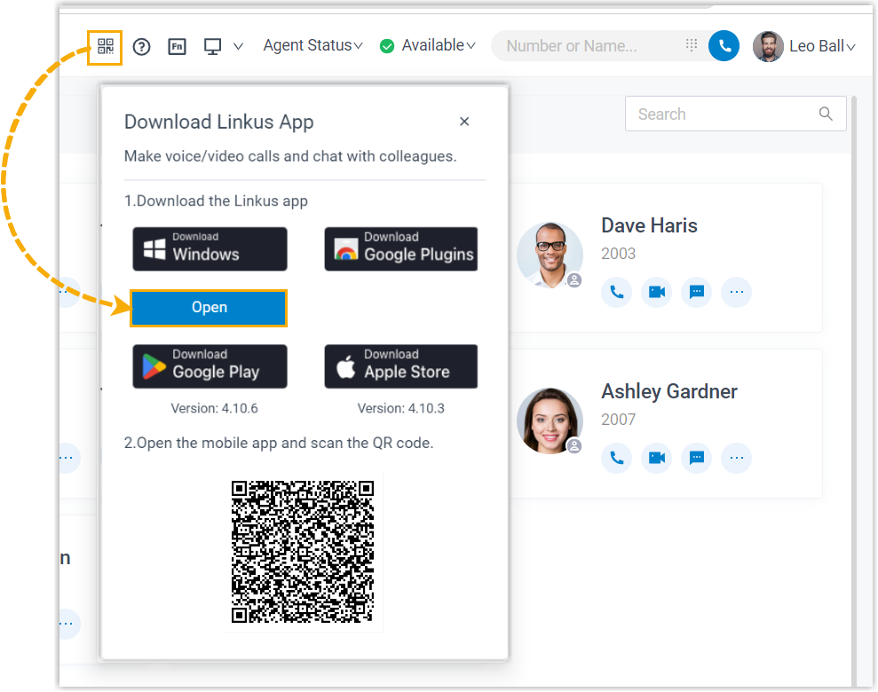The image size is (878, 692).
Task: Expand the Leo Ball account menu
Action: pos(804,46)
